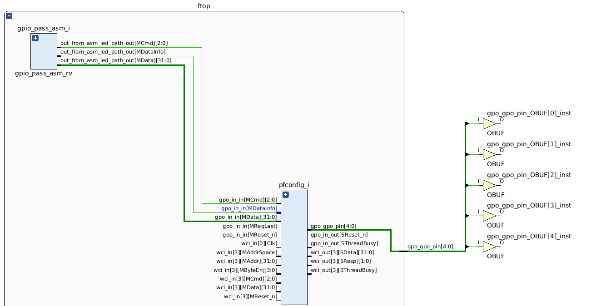Expand the pfconfig_i block

[286, 195]
